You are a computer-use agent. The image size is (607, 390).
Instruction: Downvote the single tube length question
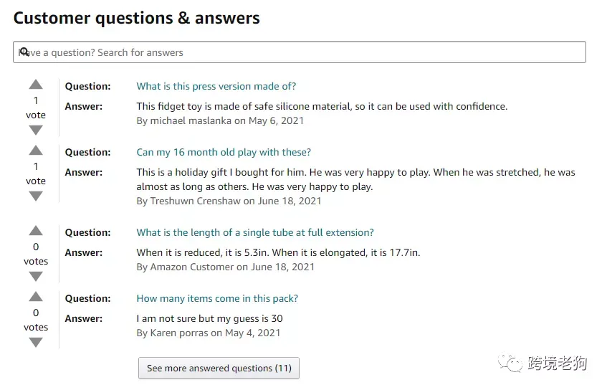tap(36, 277)
